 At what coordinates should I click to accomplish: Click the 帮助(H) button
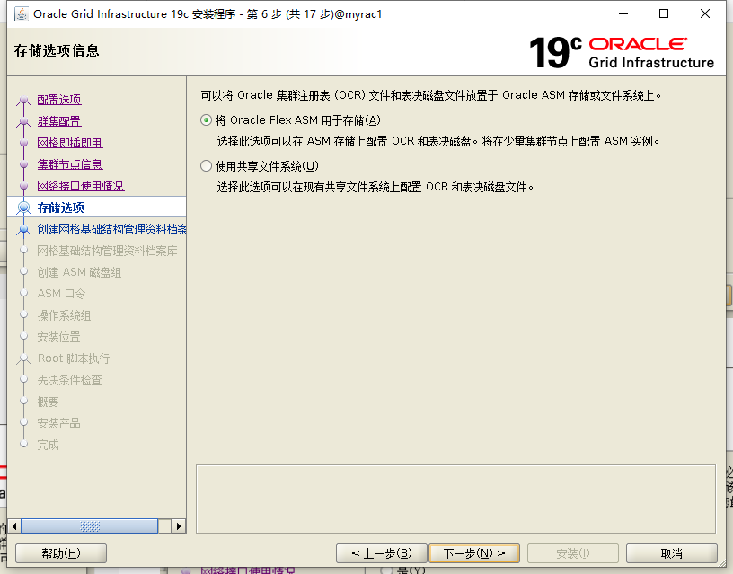tap(61, 553)
